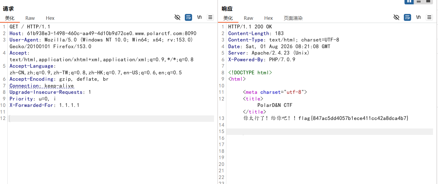Screen dimensions: 438x184
Task: Toggle hidden characters eye icon in request panel
Action: [x=177, y=17]
